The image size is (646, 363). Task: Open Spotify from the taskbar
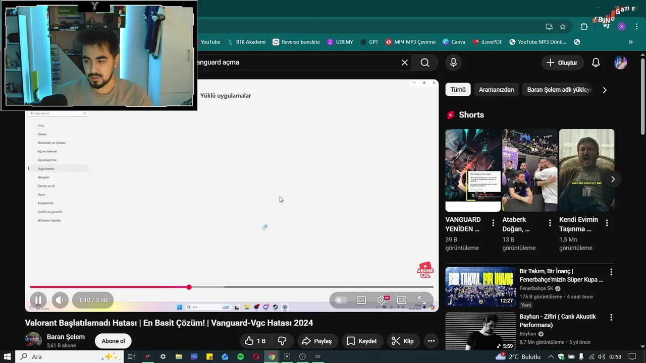tap(240, 356)
